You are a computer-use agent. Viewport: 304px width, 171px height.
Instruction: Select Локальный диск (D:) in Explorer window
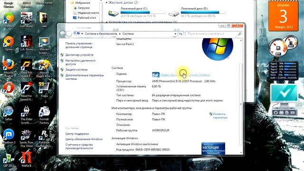197,13
